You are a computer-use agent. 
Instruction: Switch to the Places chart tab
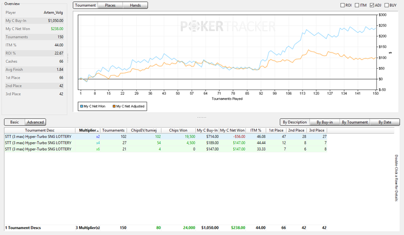[110, 5]
